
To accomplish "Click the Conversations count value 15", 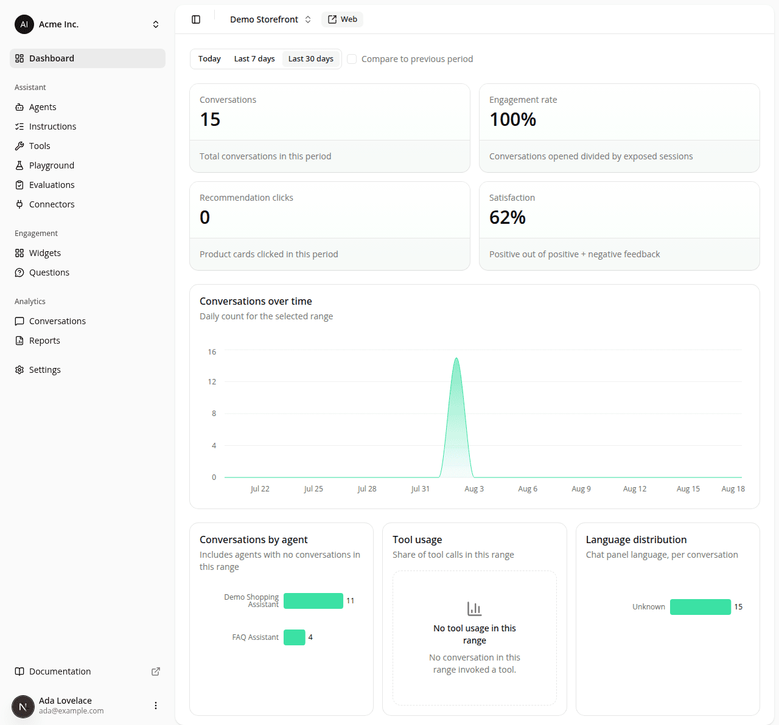I will click(210, 119).
